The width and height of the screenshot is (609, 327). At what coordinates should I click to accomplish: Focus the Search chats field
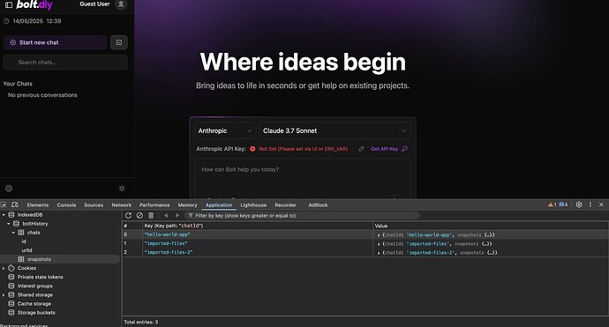click(x=65, y=62)
